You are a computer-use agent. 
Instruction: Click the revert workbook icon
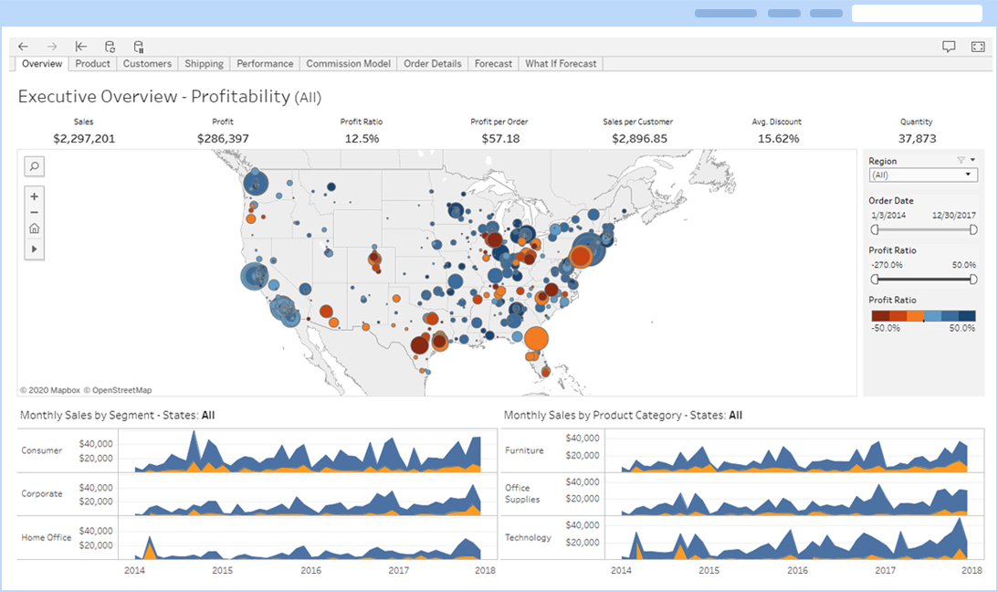coord(81,47)
